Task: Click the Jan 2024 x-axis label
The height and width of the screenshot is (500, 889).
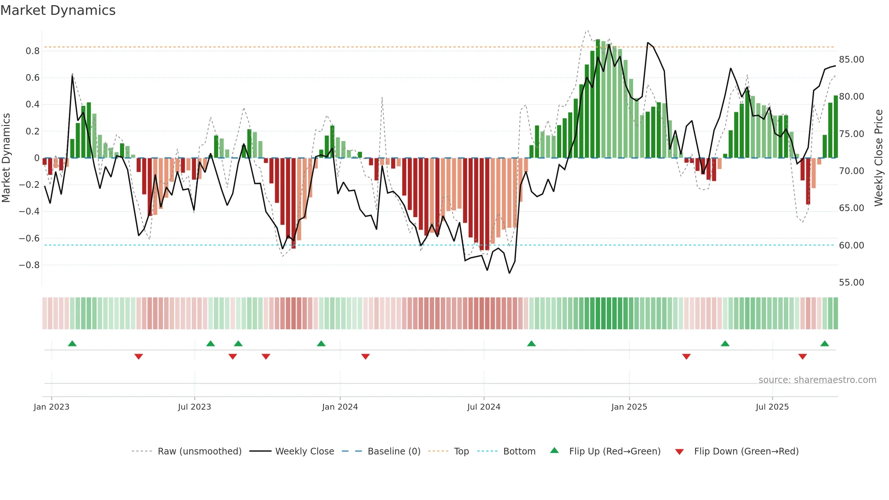Action: click(340, 407)
